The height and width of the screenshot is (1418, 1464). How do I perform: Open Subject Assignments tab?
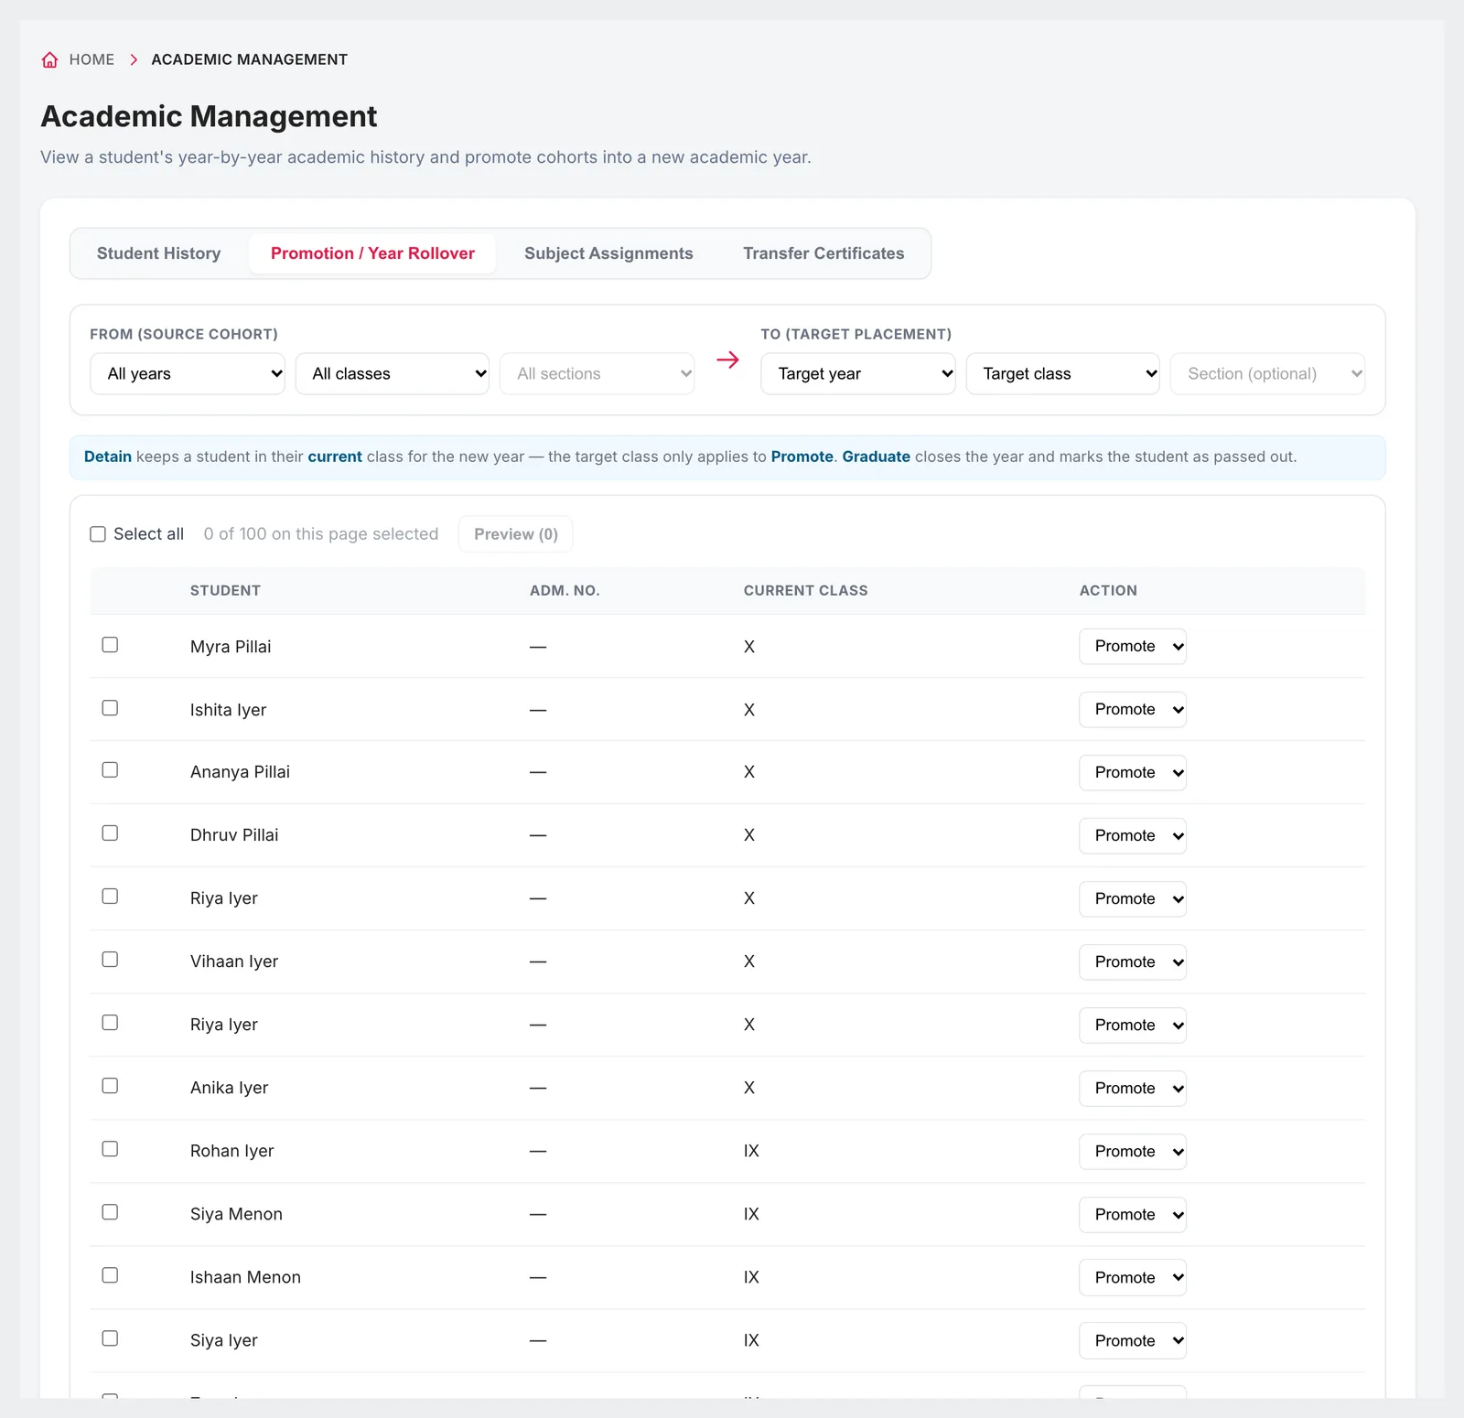tap(608, 253)
